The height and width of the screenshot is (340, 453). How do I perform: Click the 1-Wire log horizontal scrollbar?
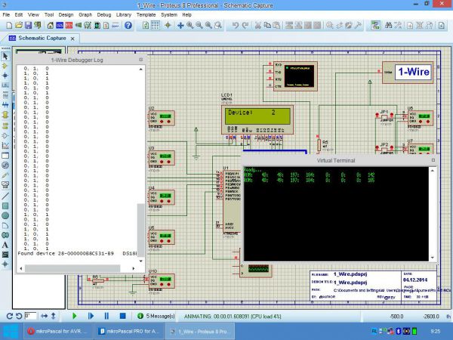(72, 268)
